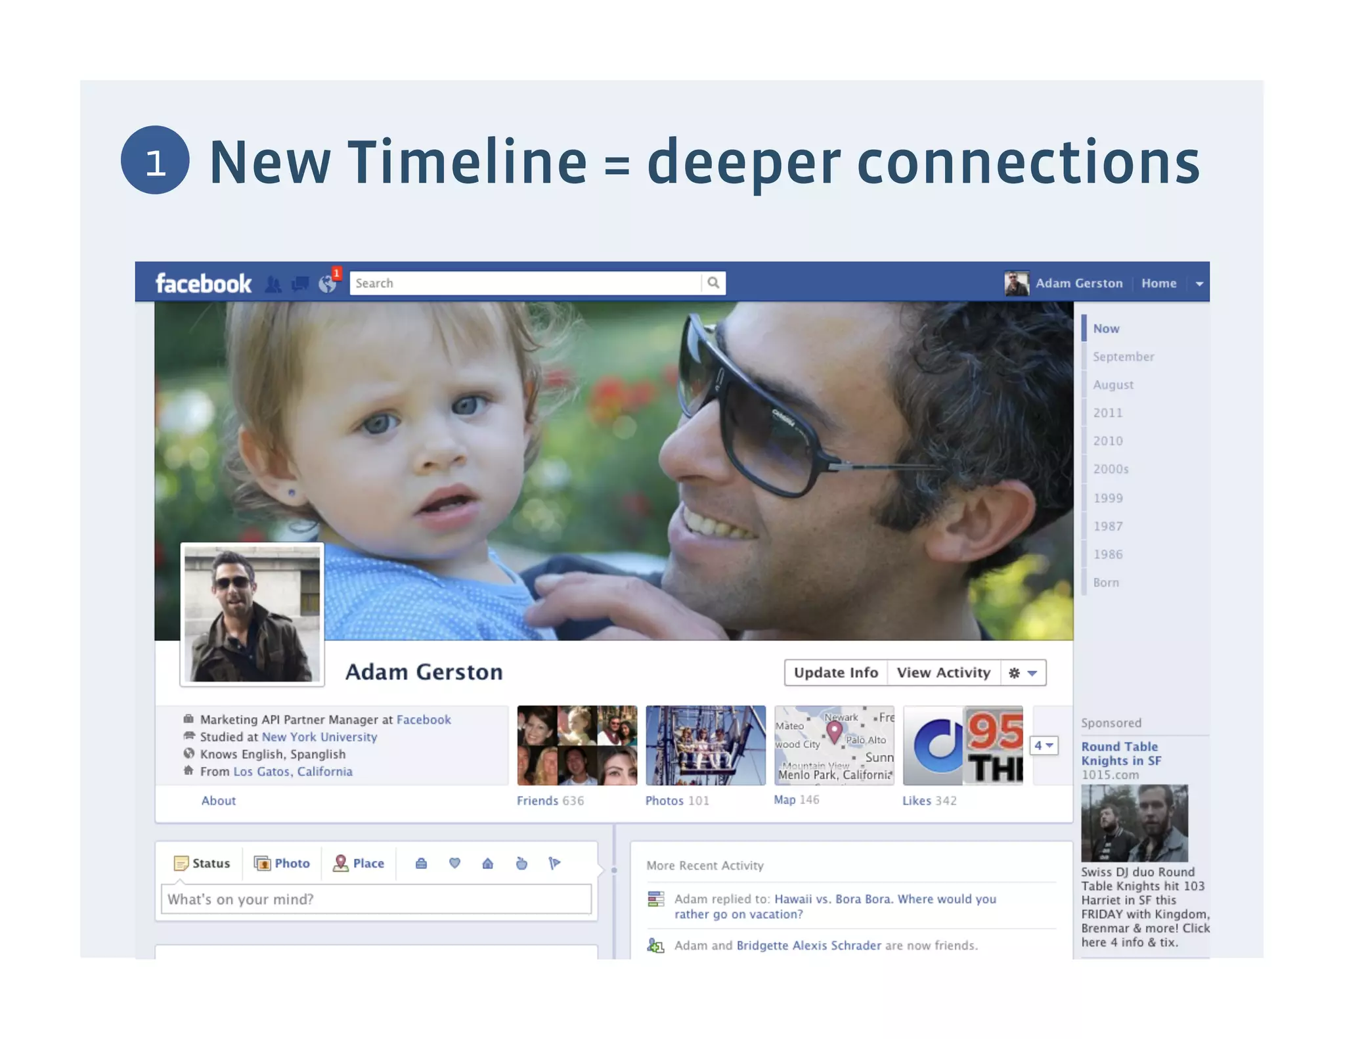Click the 1015.com ad URL text
1345x1039 pixels.
tap(1110, 775)
